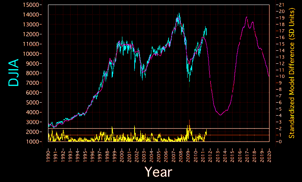Click the 1995 year label
The width and height of the screenshot is (302, 182).
point(85,156)
